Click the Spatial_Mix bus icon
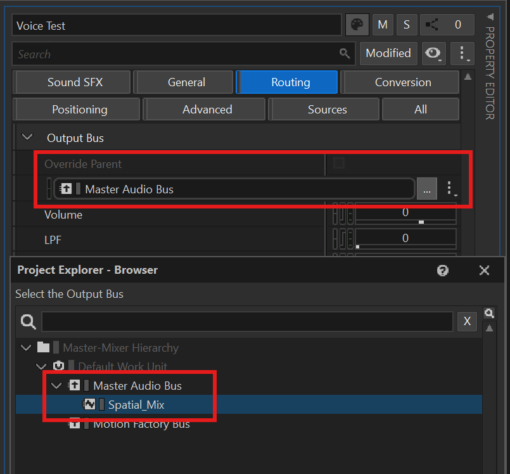This screenshot has height=474, width=510. coord(90,404)
